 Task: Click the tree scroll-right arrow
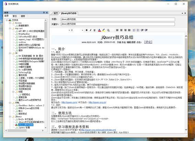point(43,130)
